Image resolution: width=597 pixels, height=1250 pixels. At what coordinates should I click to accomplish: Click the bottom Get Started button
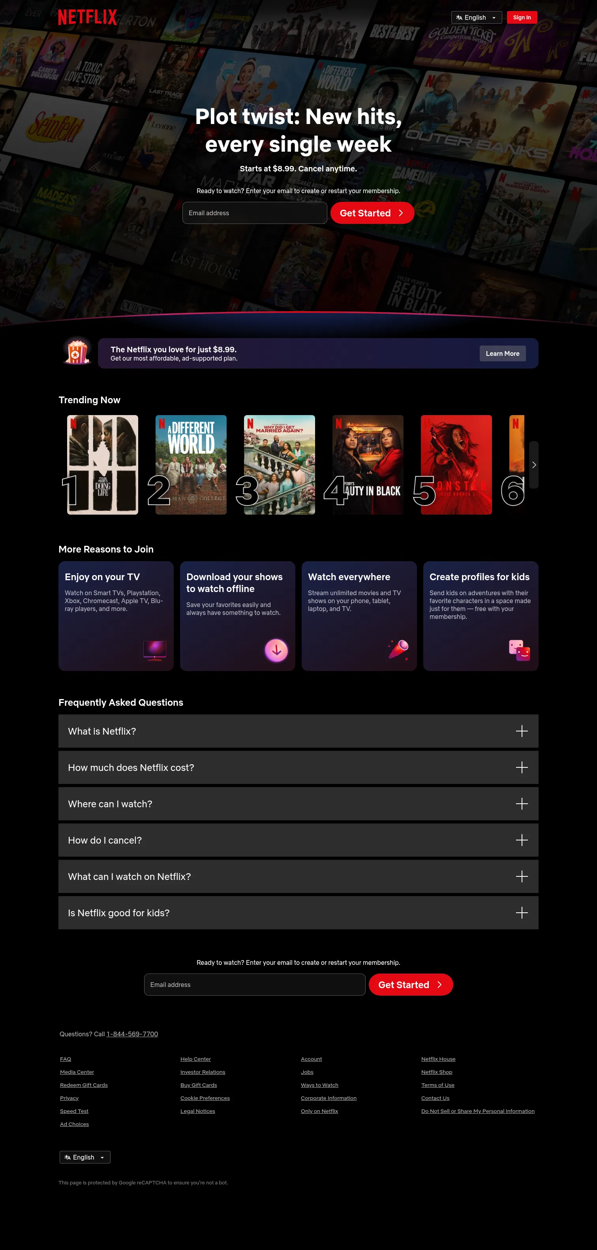pyautogui.click(x=411, y=985)
